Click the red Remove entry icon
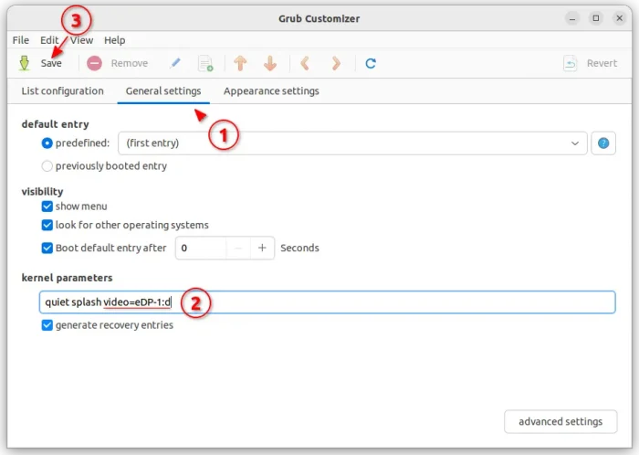The height and width of the screenshot is (455, 639). click(x=94, y=63)
